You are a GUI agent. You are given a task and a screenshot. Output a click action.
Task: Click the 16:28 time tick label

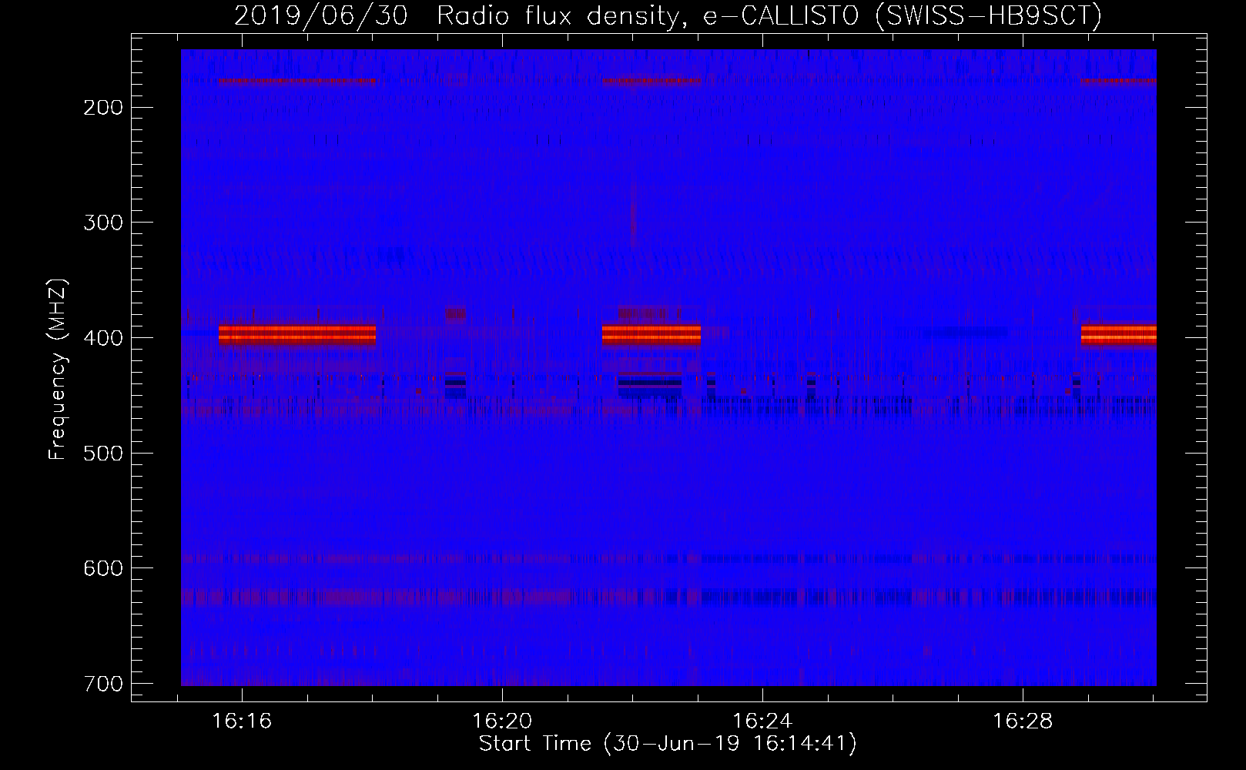tap(1023, 721)
